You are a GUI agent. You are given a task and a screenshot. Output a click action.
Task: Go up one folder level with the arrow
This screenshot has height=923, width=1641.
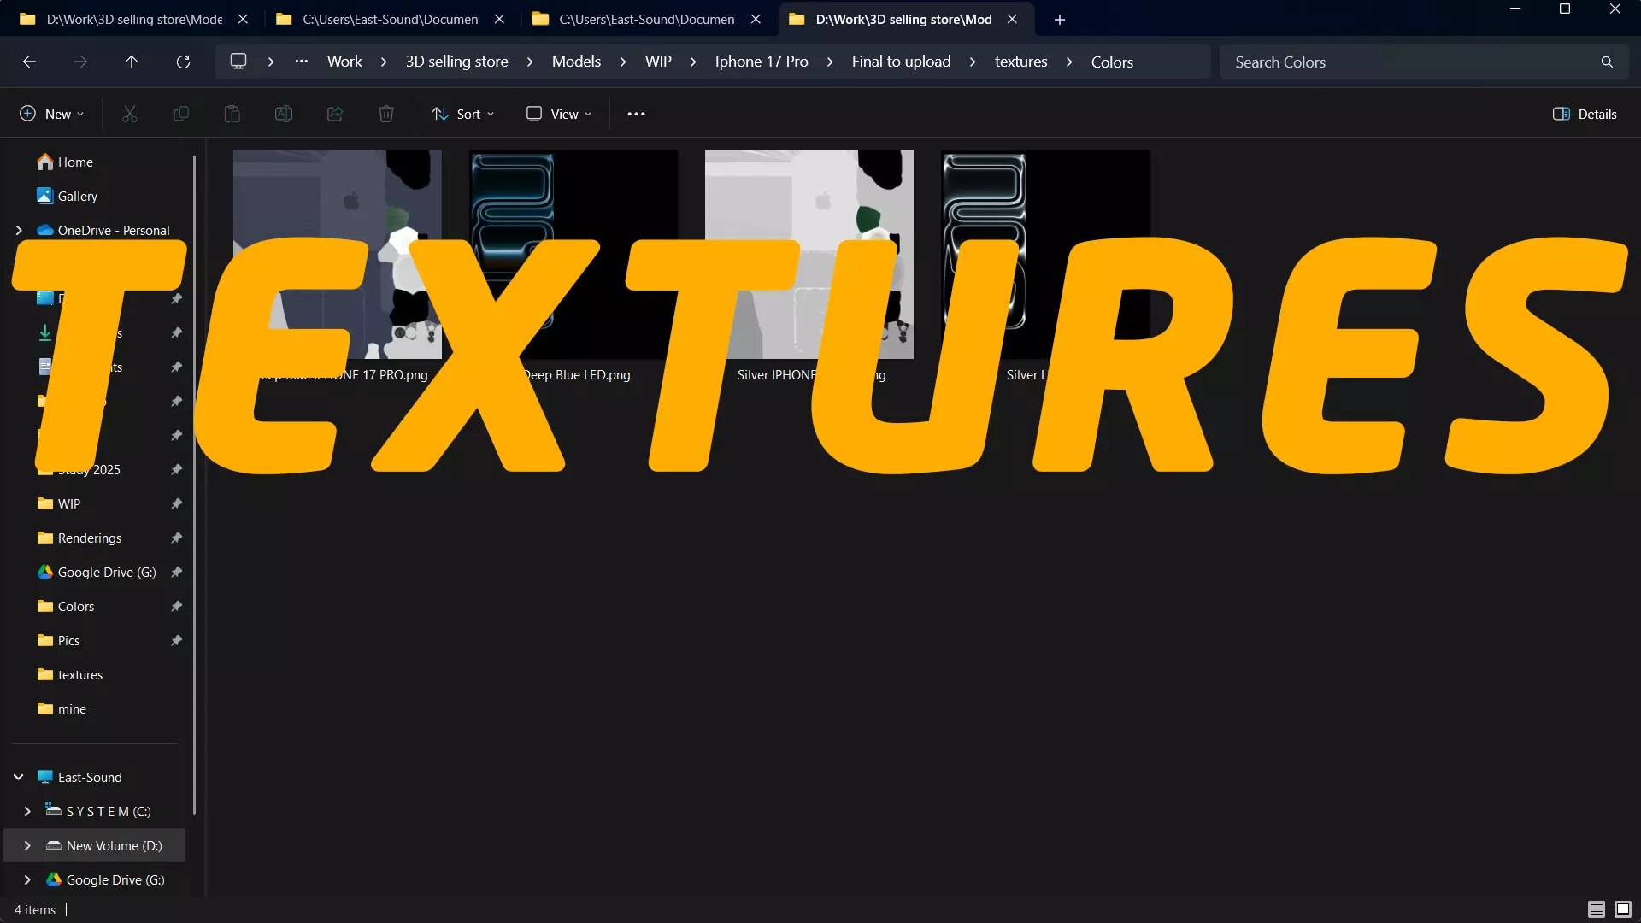pyautogui.click(x=132, y=62)
